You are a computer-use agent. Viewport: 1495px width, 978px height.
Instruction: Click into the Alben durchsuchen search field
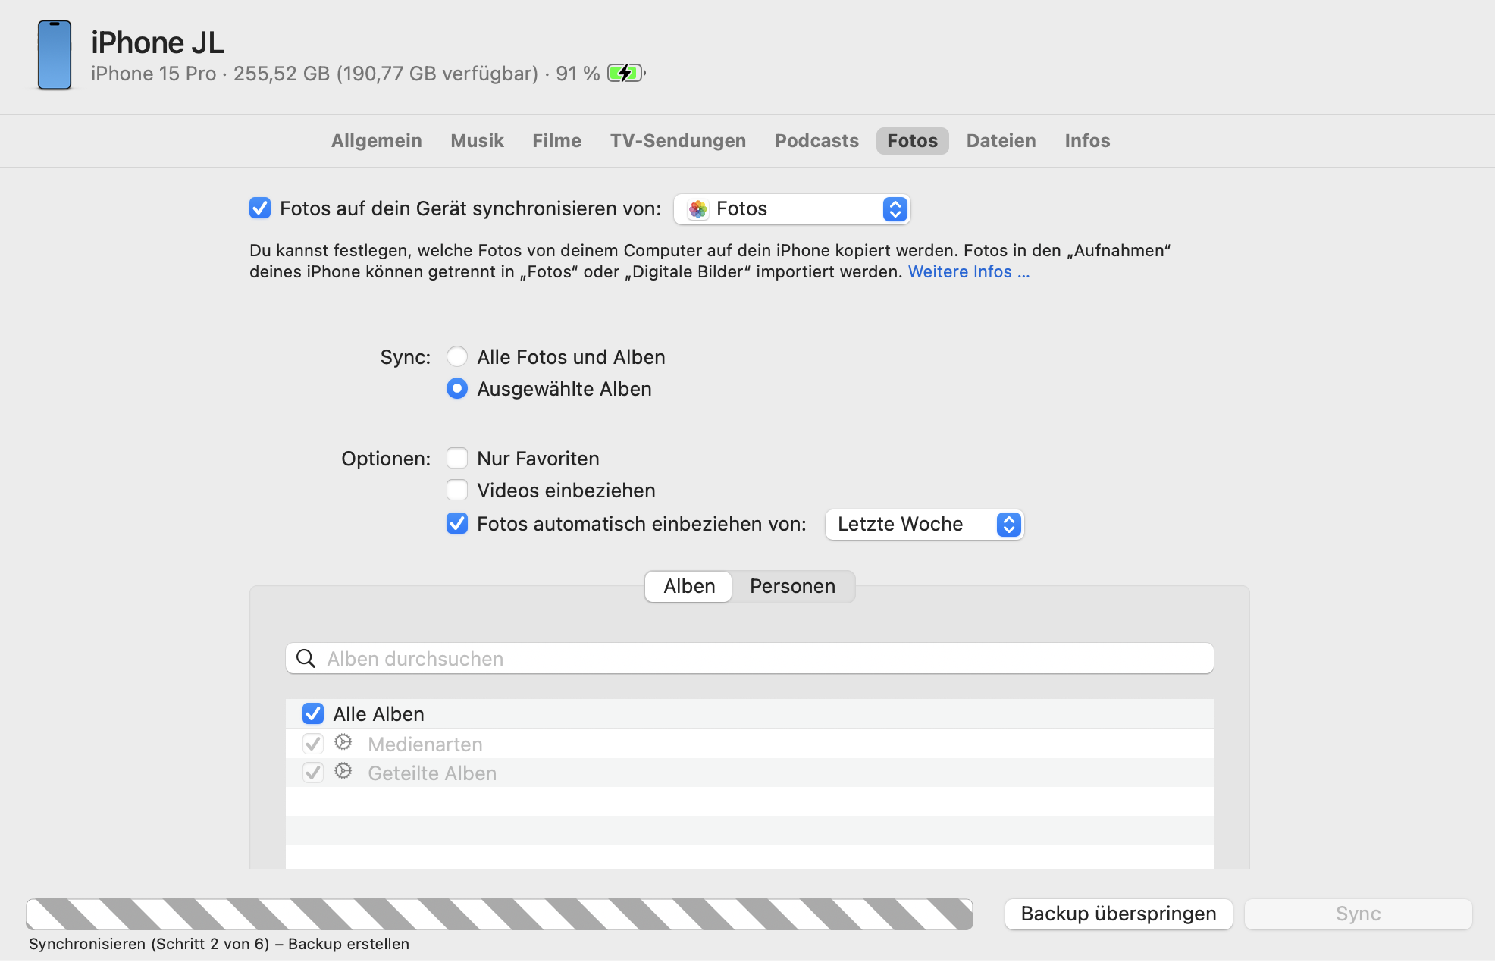(758, 659)
